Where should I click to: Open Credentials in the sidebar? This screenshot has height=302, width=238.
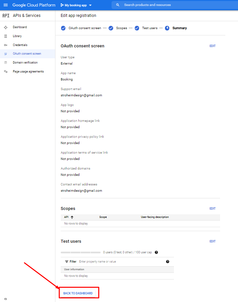pyautogui.click(x=20, y=45)
